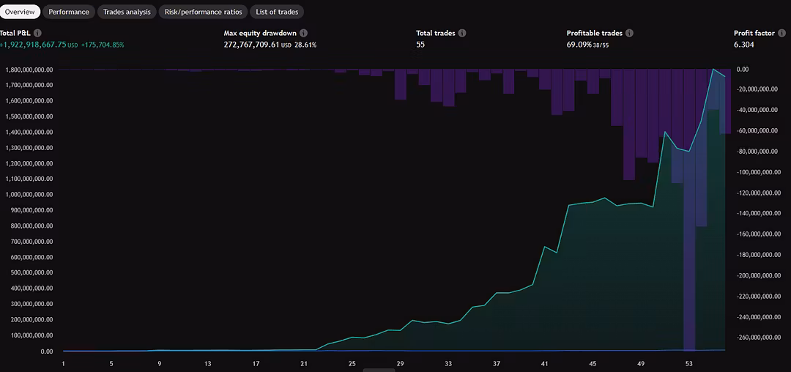Click the profitable trades percentage 69.09%
791x372 pixels.
click(x=579, y=45)
